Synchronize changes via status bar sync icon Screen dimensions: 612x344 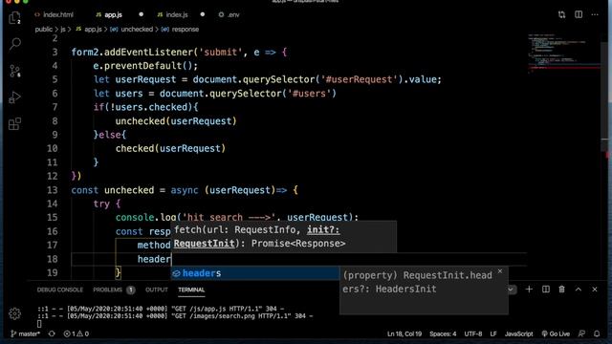(52, 333)
